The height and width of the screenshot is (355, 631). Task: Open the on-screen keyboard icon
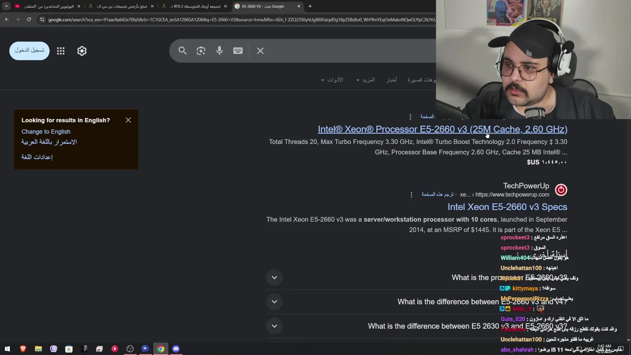[x=238, y=51]
